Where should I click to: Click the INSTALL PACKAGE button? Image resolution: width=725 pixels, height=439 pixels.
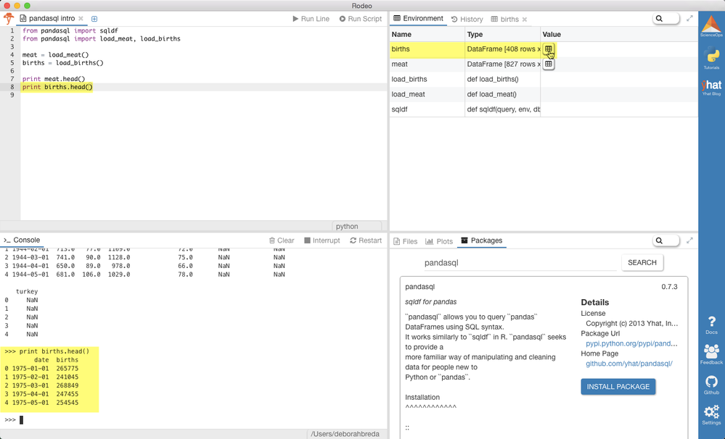coord(618,386)
